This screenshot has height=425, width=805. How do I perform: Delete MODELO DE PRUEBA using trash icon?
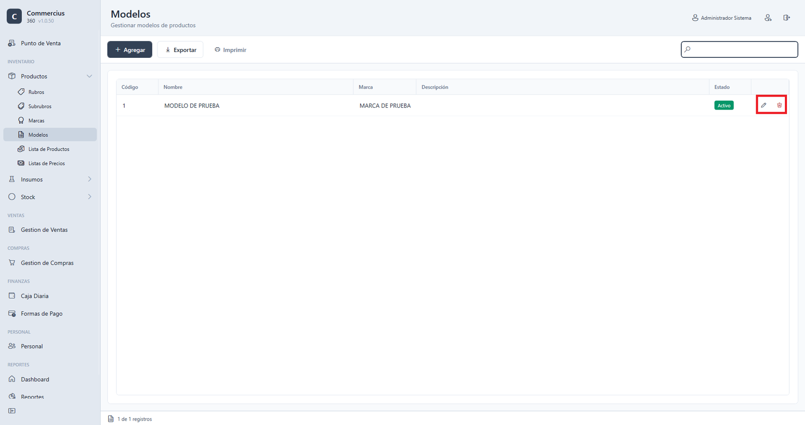pyautogui.click(x=779, y=105)
